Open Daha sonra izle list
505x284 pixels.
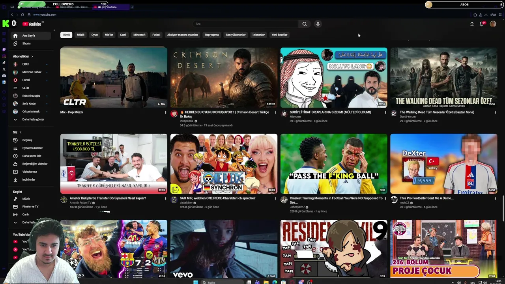click(31, 156)
